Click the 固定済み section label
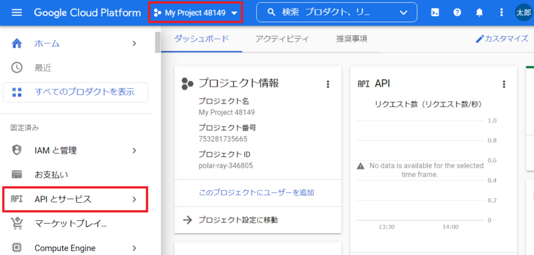This screenshot has width=534, height=255. 25,128
